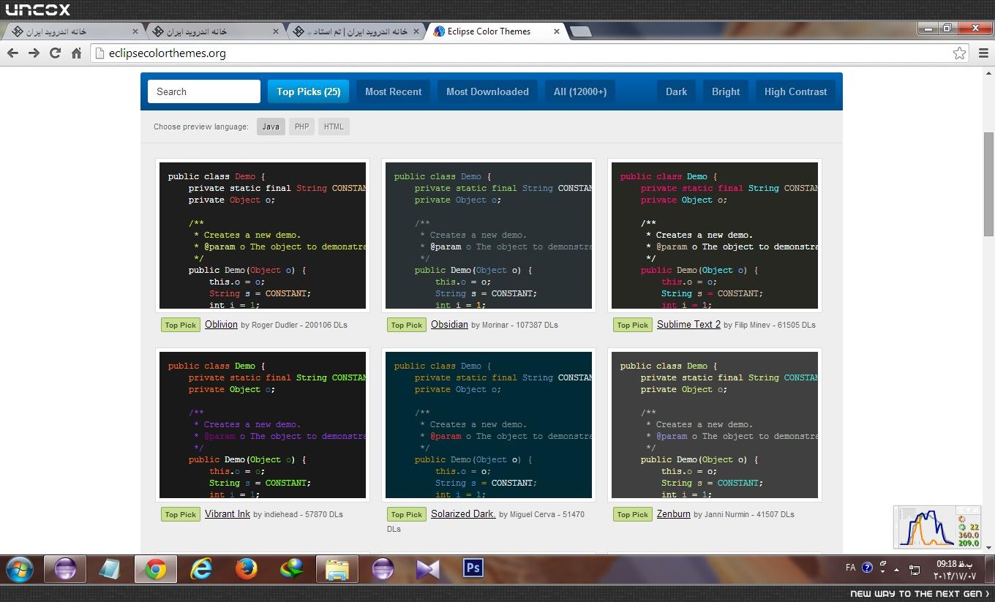This screenshot has height=602, width=995.
Task: Open the Chrome menu (three bars)
Action: click(x=983, y=53)
